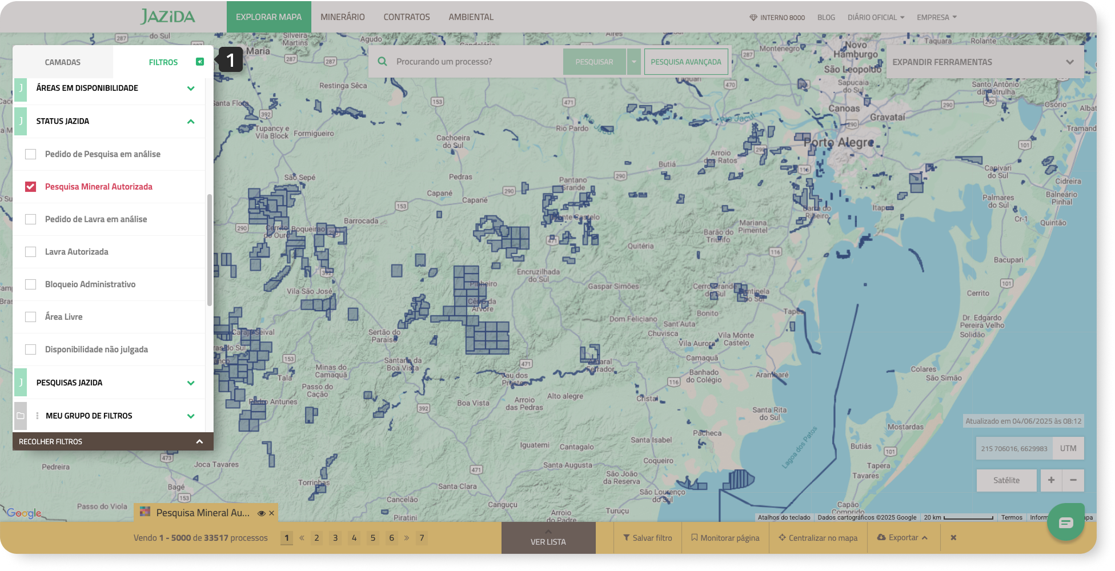1115x571 pixels.
Task: Open the Explorar Mapa tab
Action: pyautogui.click(x=268, y=17)
